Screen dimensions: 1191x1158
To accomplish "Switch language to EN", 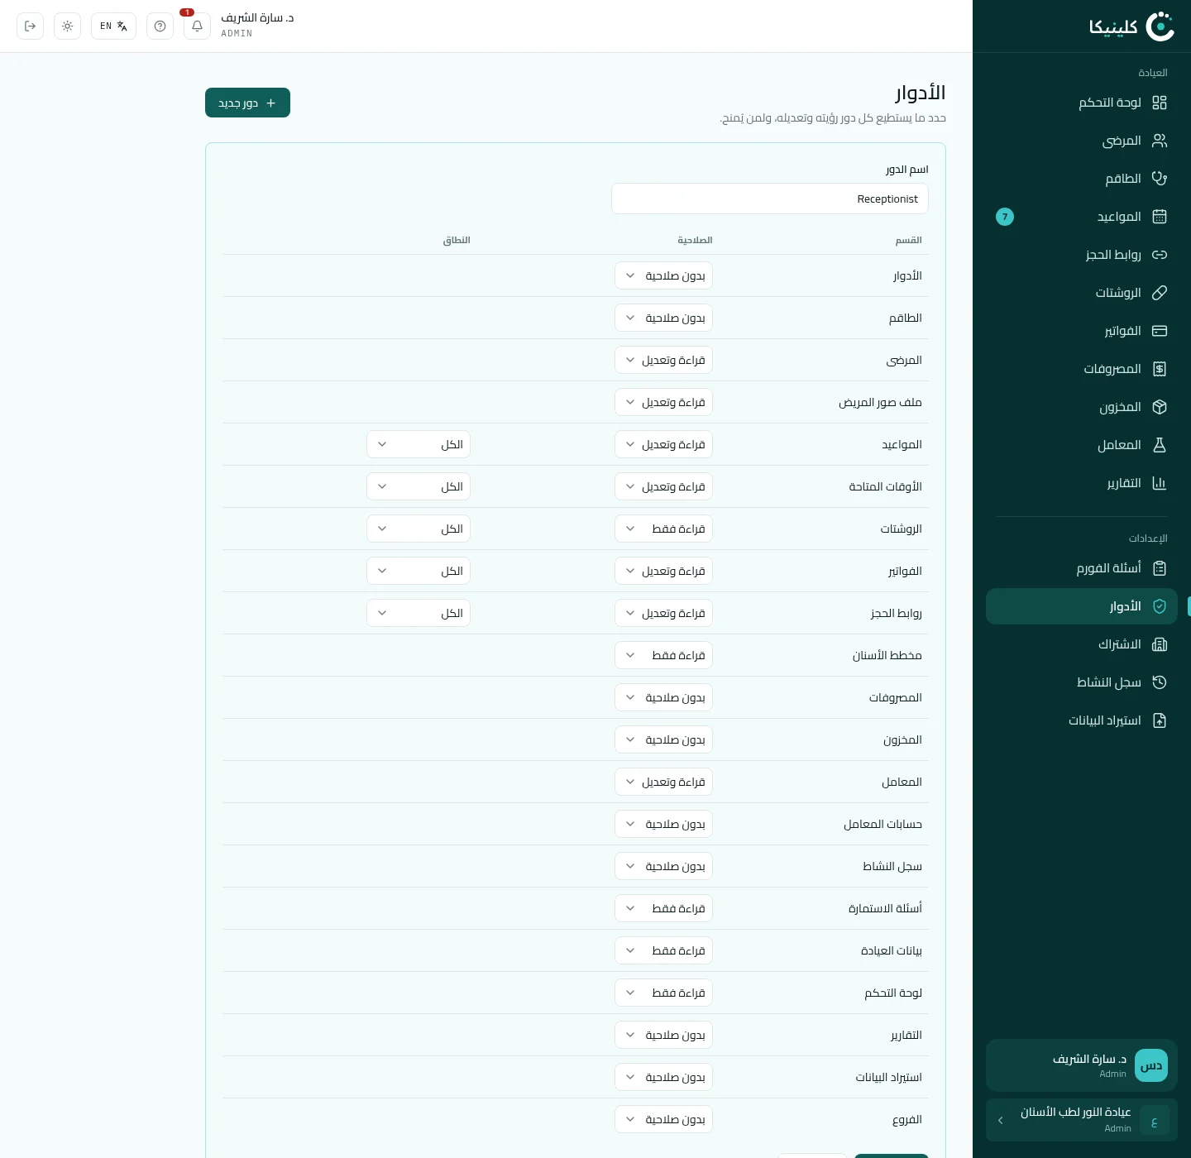I will [113, 26].
